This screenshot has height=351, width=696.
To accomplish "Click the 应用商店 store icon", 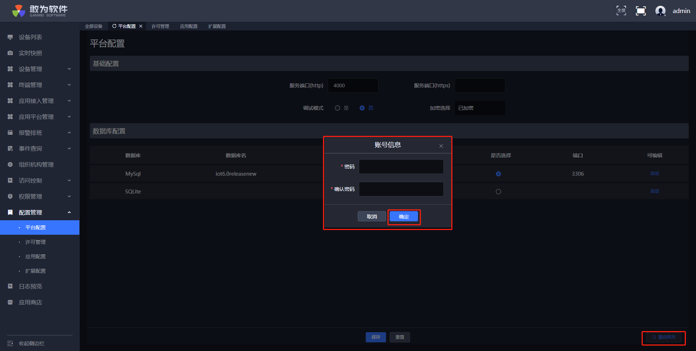I will pos(10,302).
